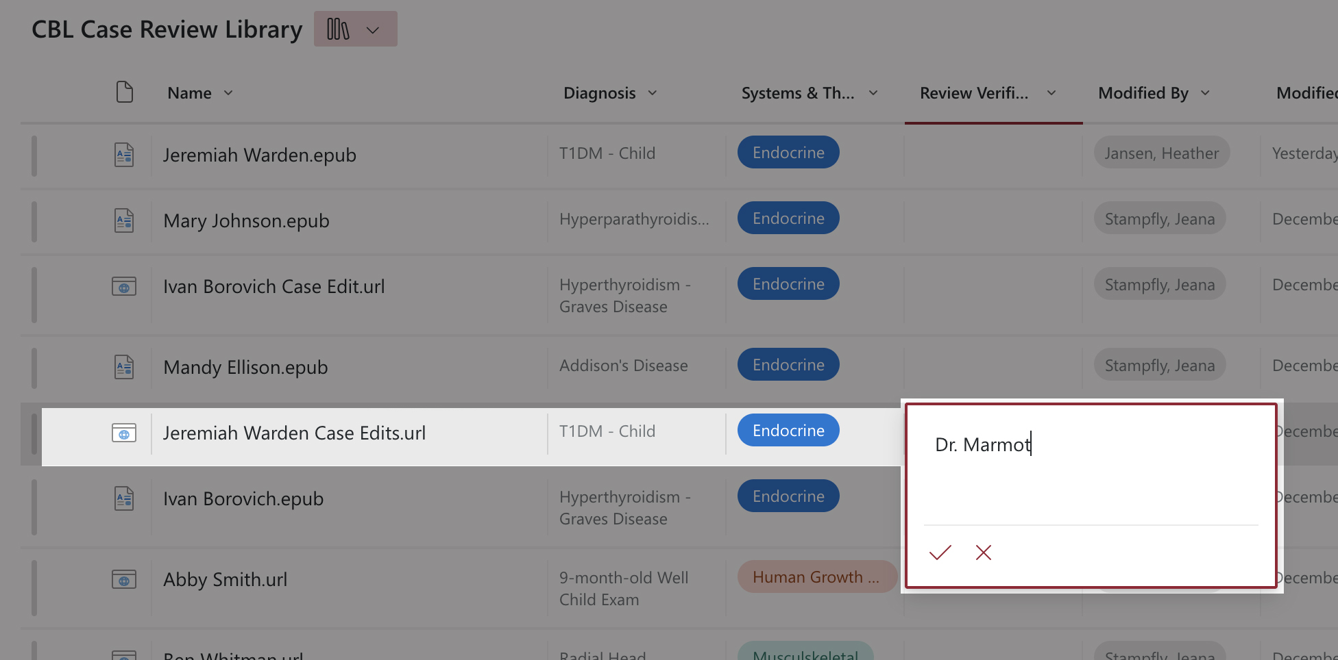Expand the Name column dropdown
Screen dimensions: 1338x660
point(228,93)
